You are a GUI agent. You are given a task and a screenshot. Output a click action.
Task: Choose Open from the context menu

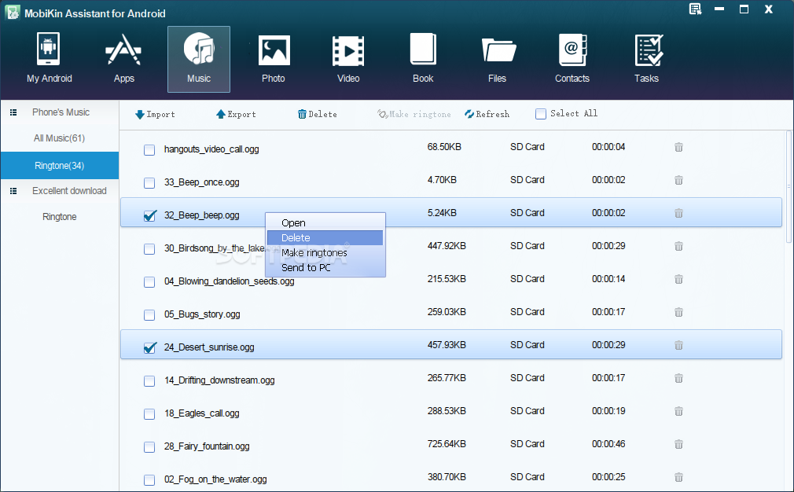click(325, 222)
